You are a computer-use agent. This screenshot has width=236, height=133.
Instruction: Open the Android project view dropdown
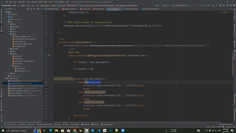(10, 9)
